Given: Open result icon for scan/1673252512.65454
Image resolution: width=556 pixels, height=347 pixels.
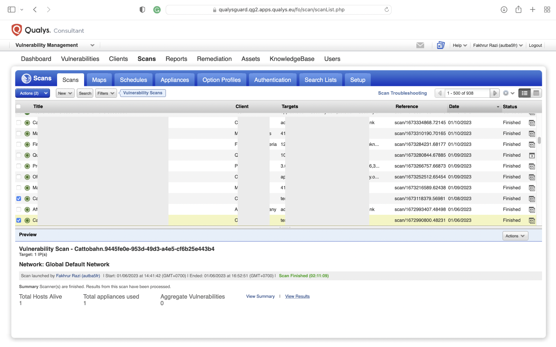Looking at the screenshot, I should coord(532,177).
